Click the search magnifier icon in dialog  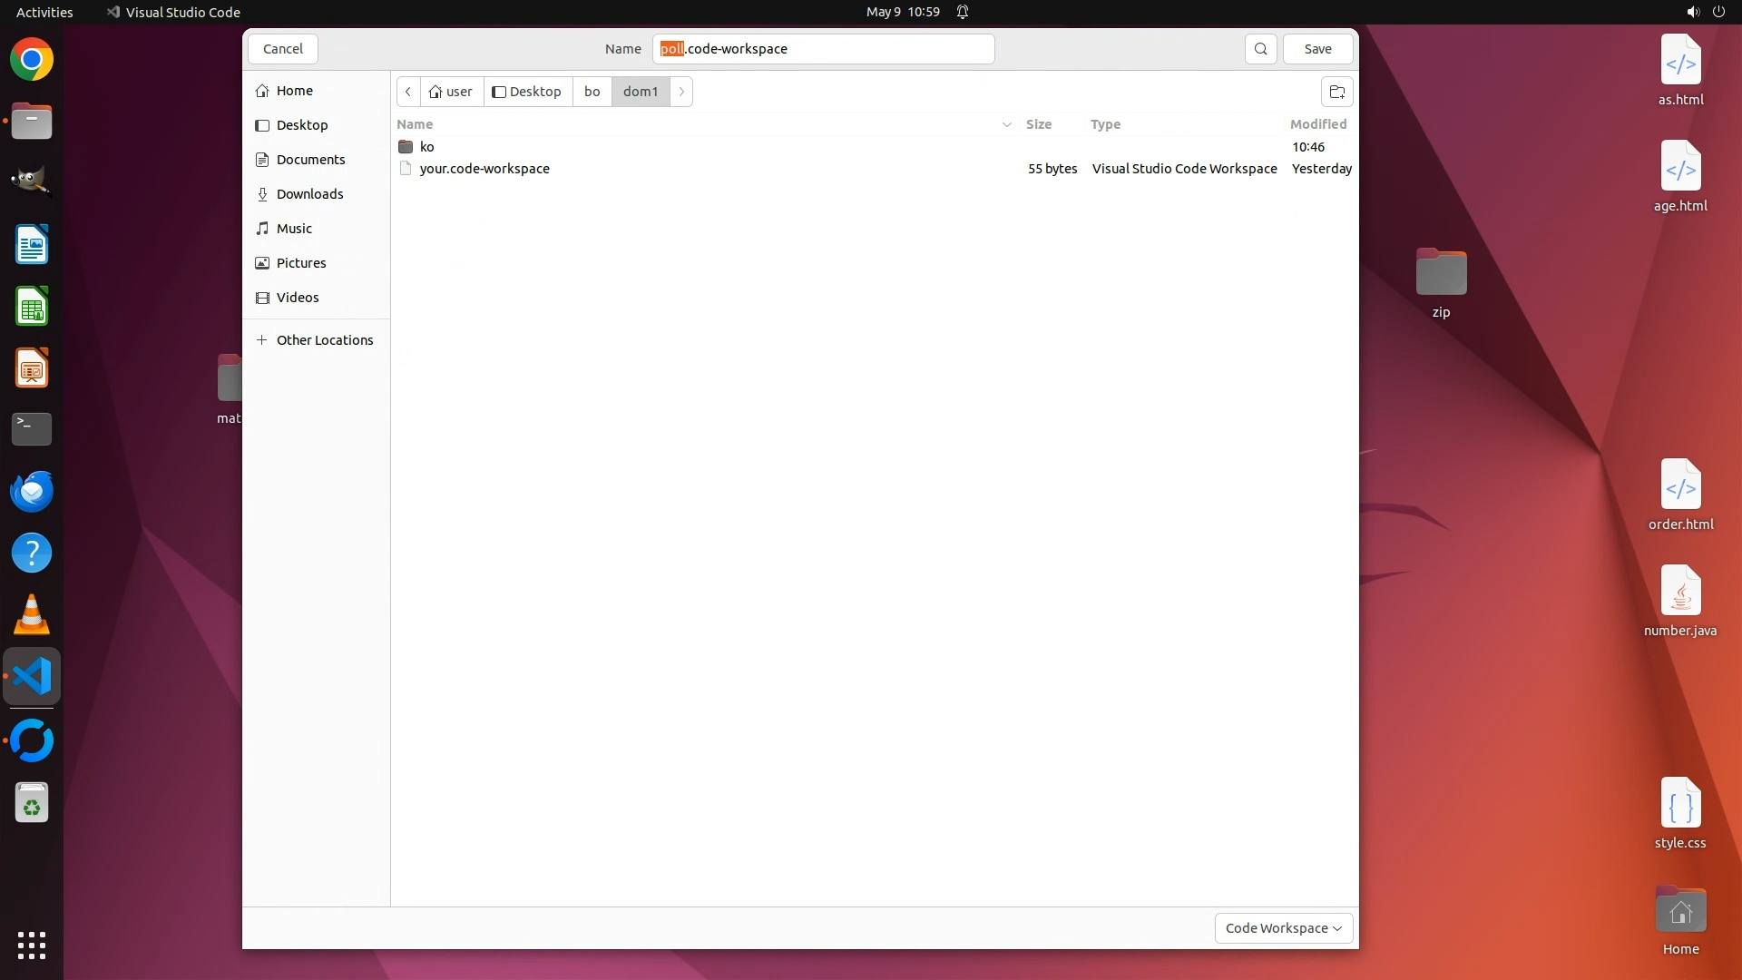(x=1260, y=49)
